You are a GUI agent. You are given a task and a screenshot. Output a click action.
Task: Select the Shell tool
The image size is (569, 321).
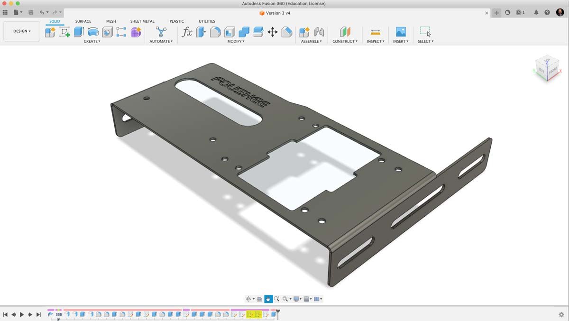tap(229, 32)
